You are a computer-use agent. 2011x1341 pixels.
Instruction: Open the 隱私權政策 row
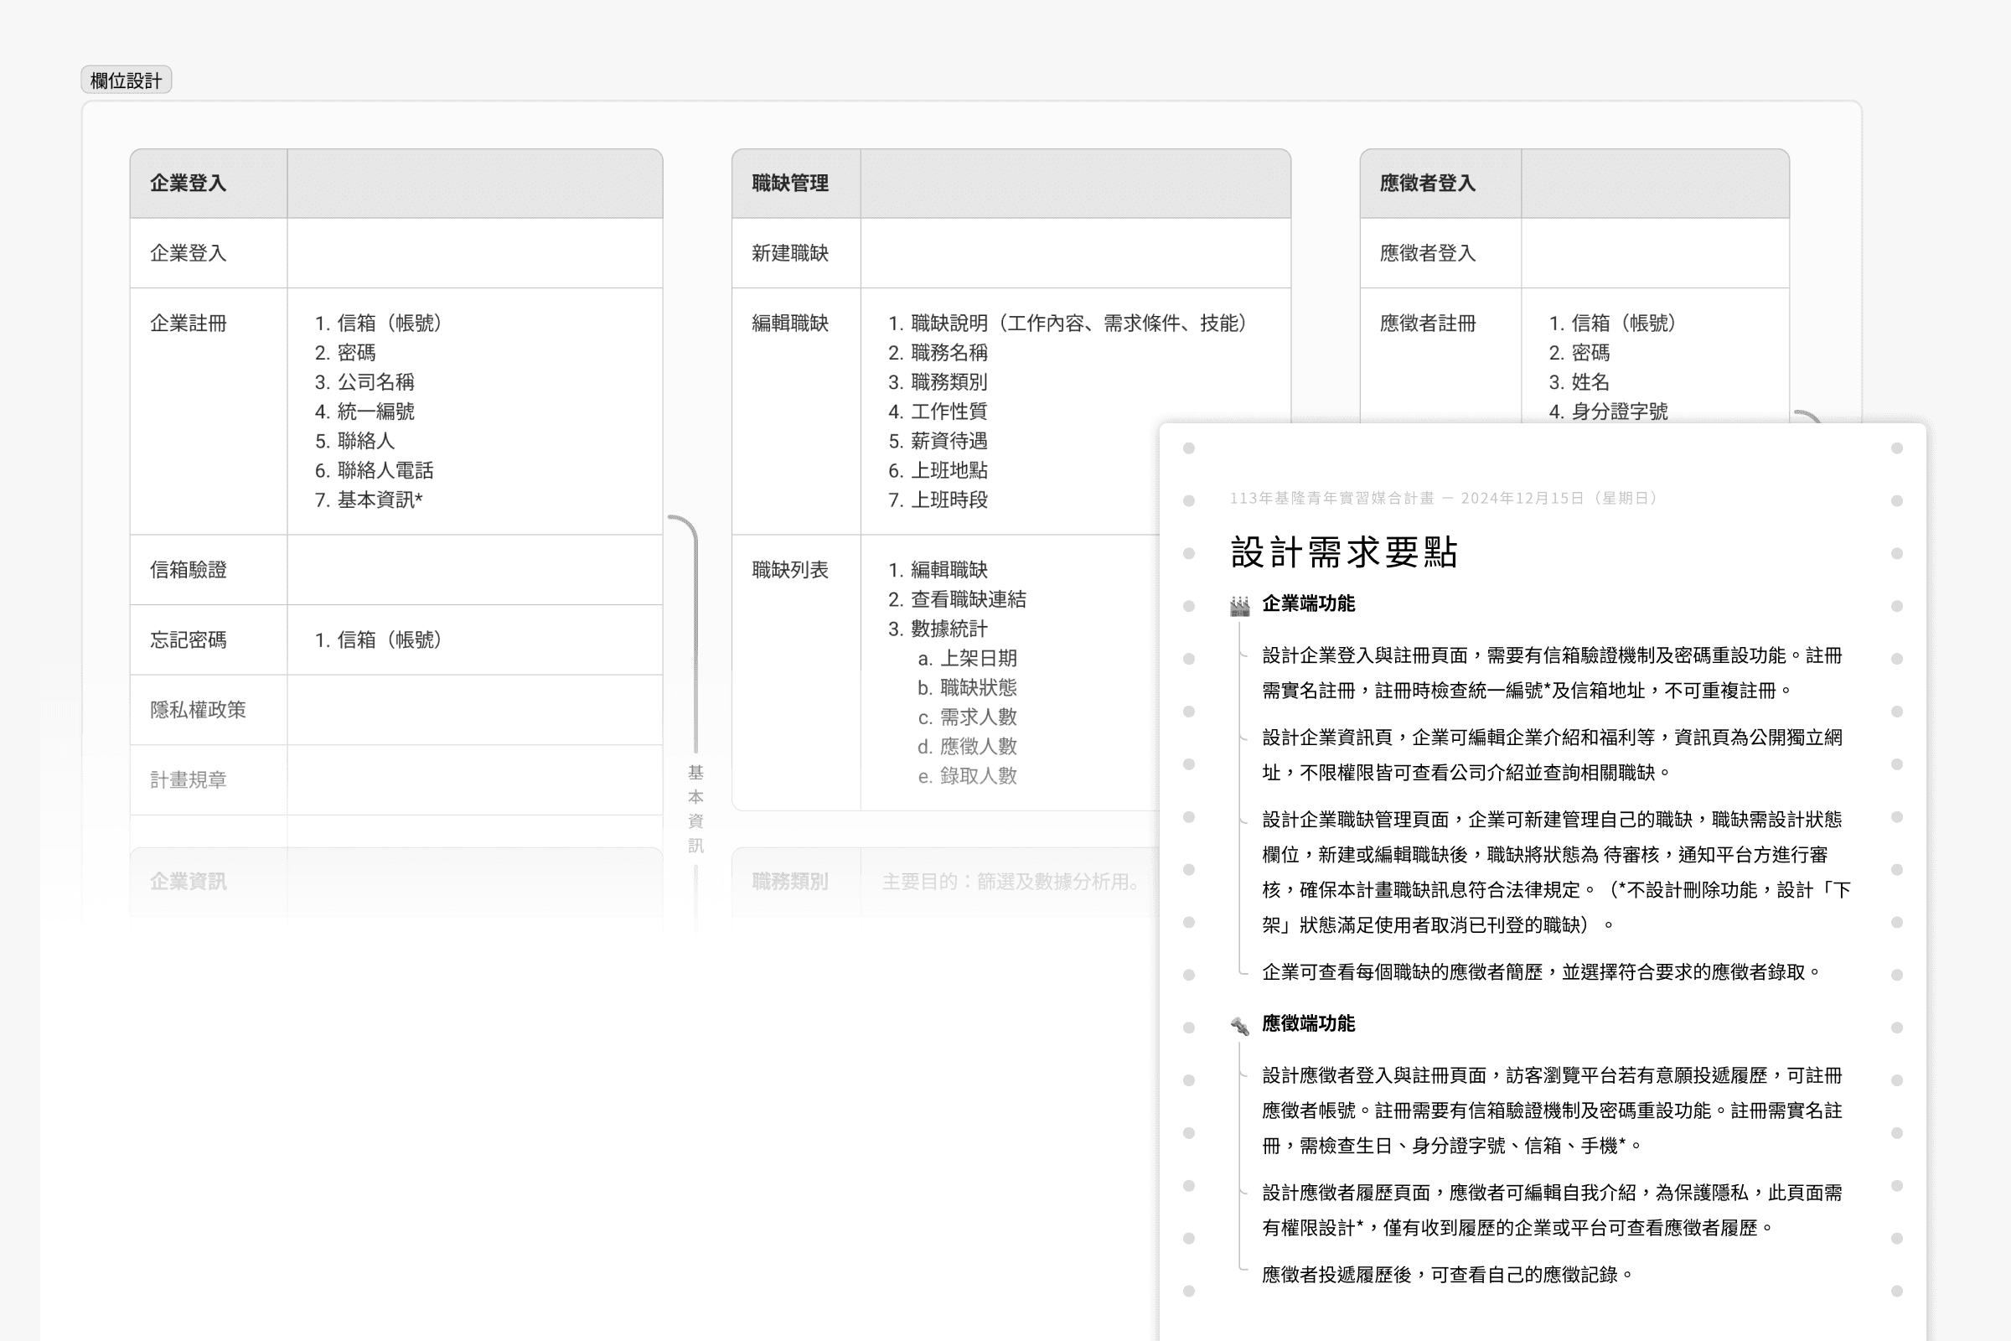tap(198, 710)
